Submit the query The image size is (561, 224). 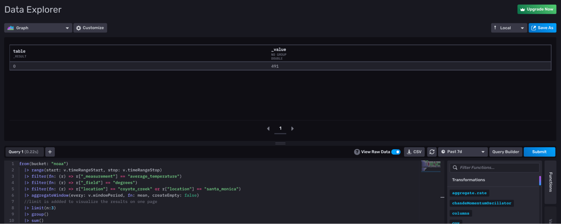[x=539, y=152]
